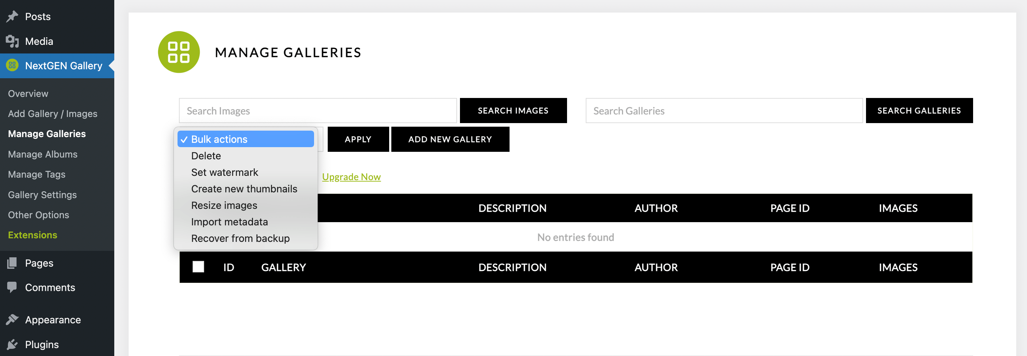Click the Pages icon in sidebar
1027x356 pixels.
coord(12,263)
